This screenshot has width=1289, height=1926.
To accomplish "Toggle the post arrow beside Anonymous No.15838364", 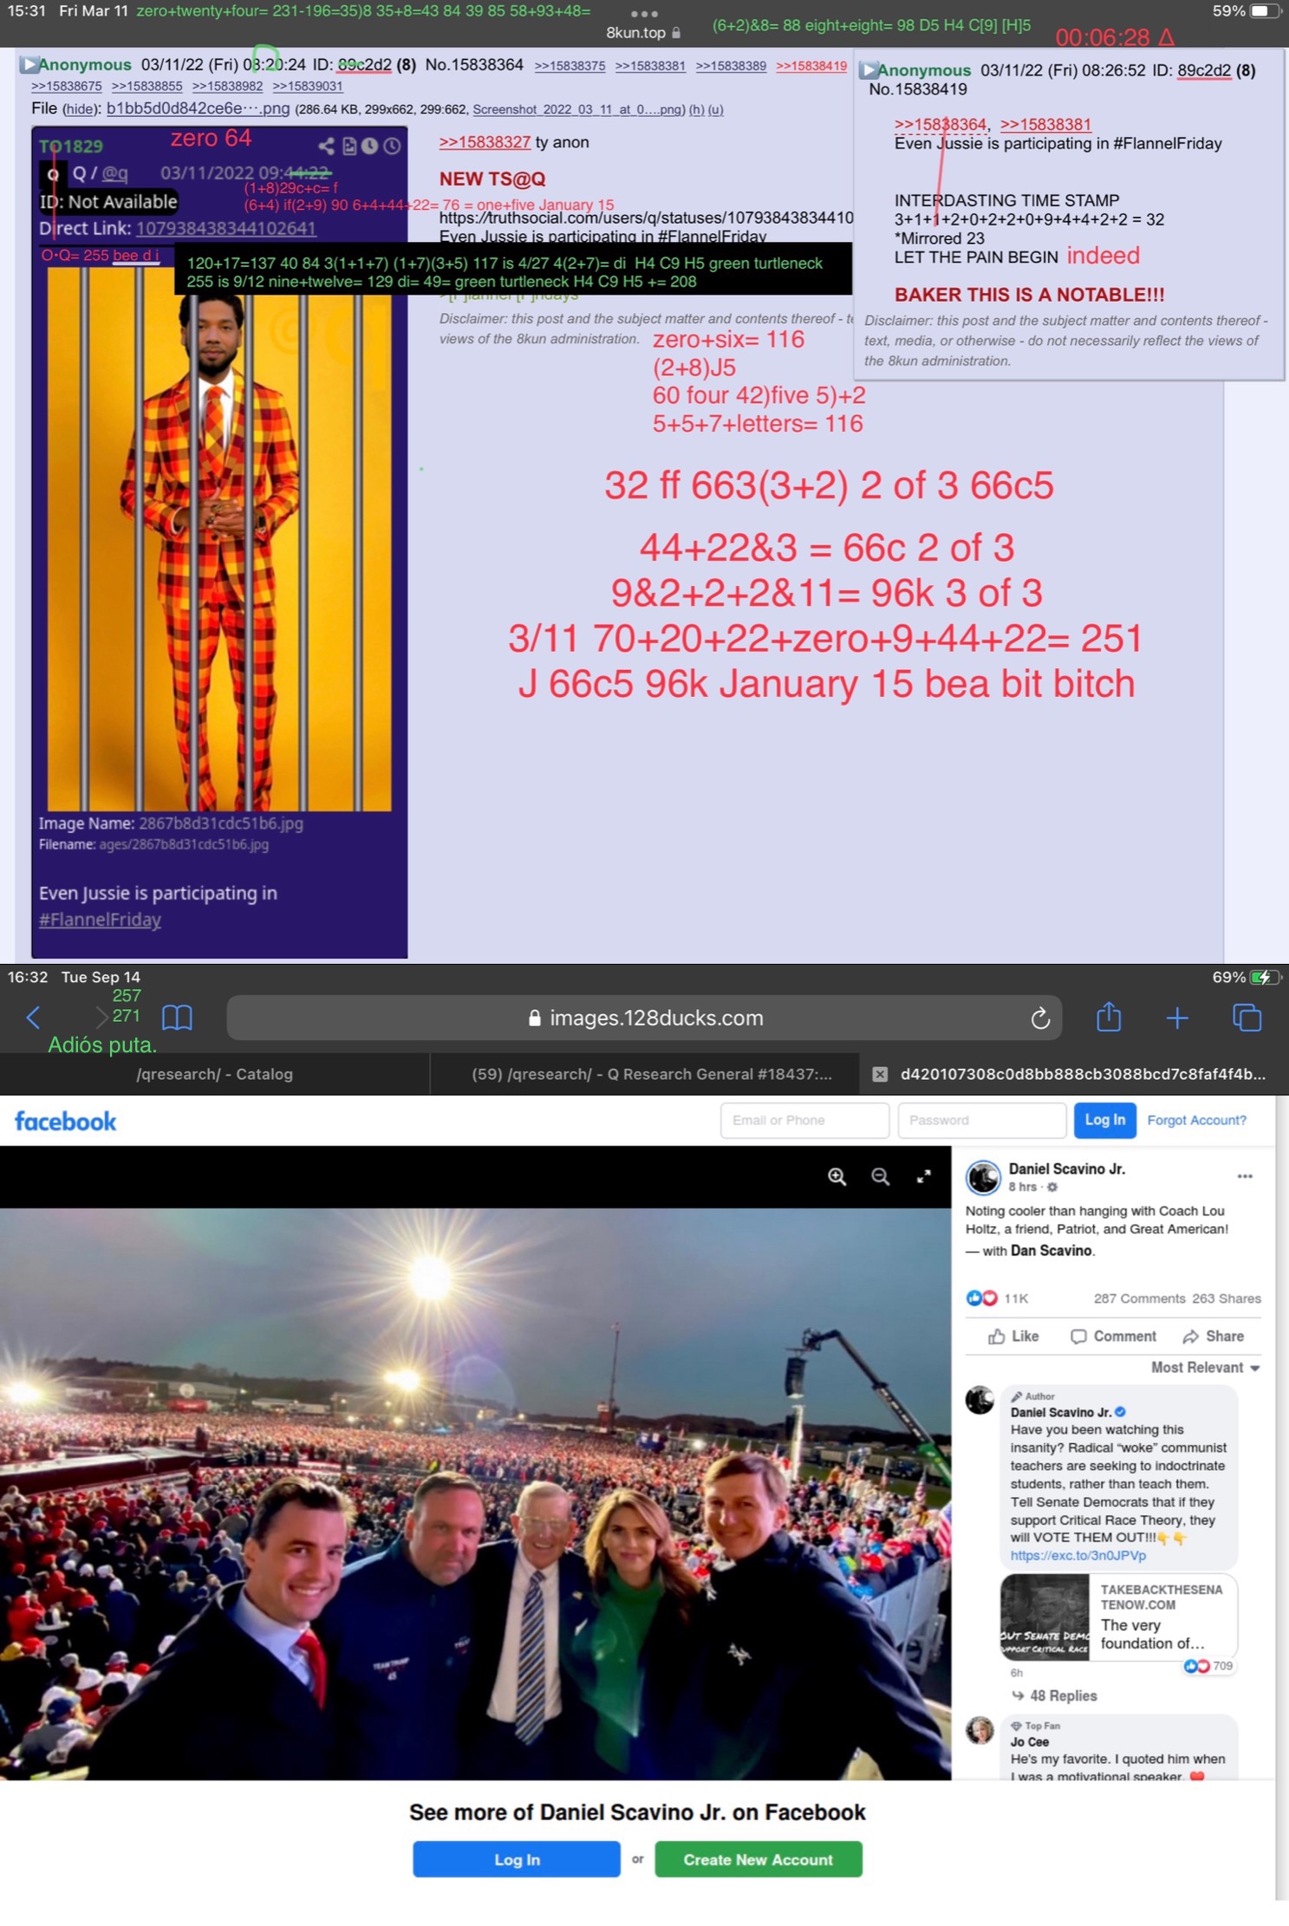I will 29,64.
